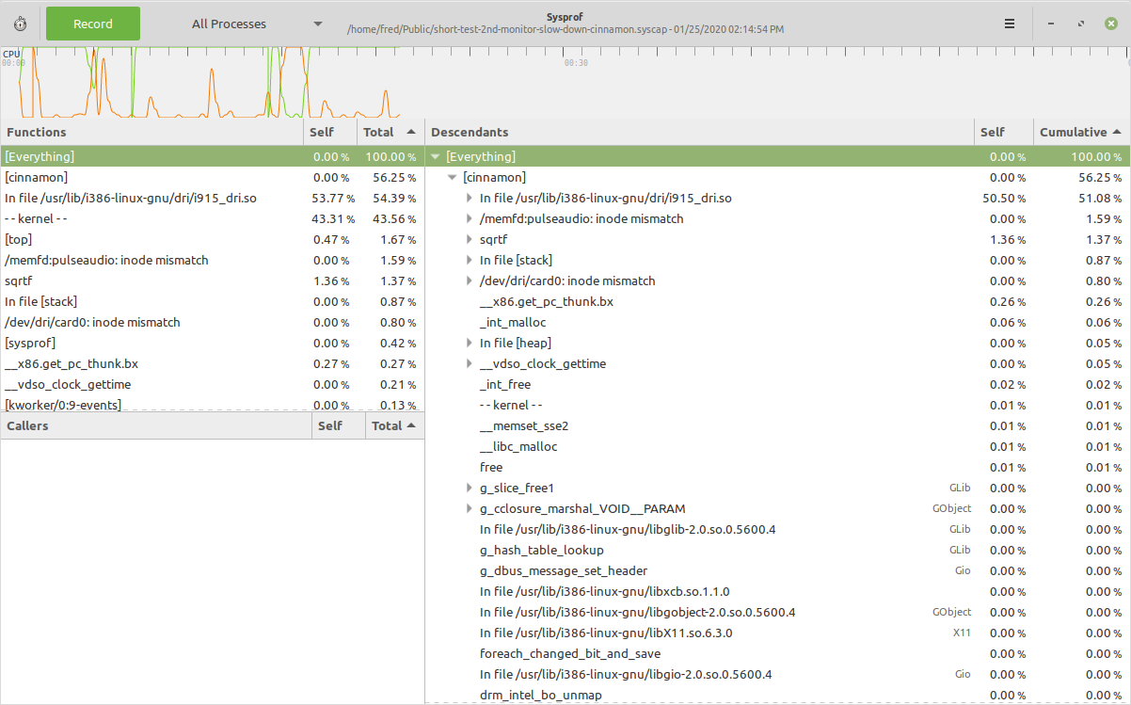The width and height of the screenshot is (1131, 705).
Task: Select [top] function row
Action: click(x=212, y=239)
